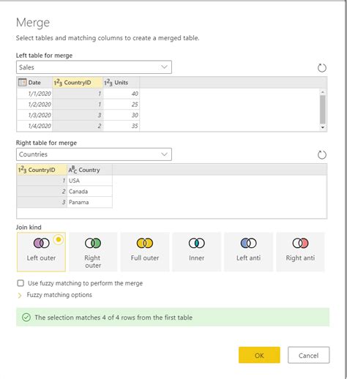Open the Countries right table dropdown
347x379 pixels.
pos(94,154)
